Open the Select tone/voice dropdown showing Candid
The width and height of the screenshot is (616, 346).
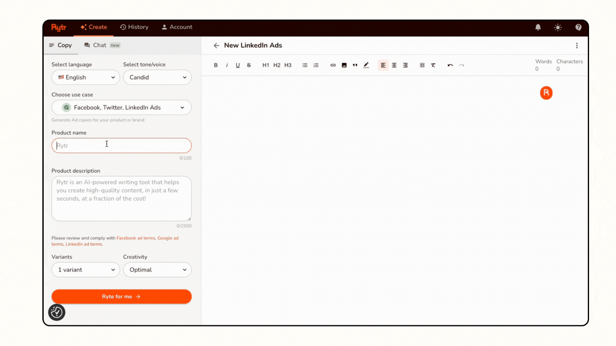pyautogui.click(x=157, y=77)
